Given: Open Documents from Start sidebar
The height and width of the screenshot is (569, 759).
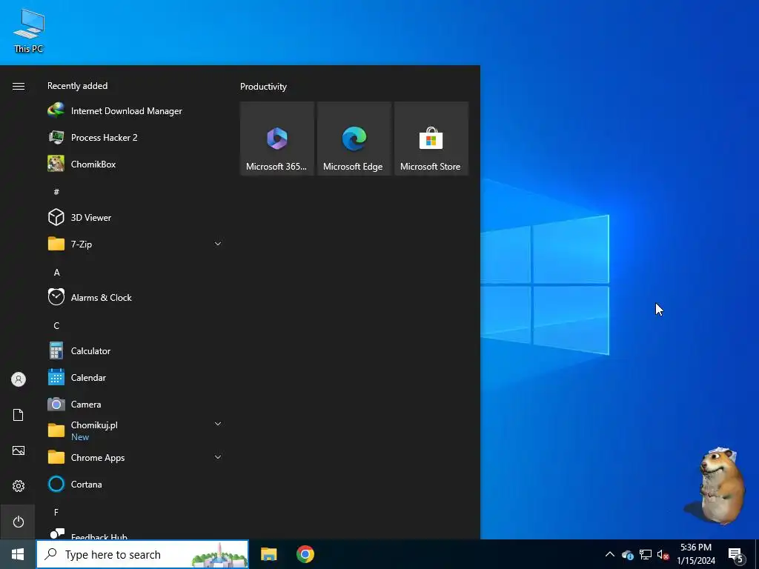Looking at the screenshot, I should pos(19,415).
